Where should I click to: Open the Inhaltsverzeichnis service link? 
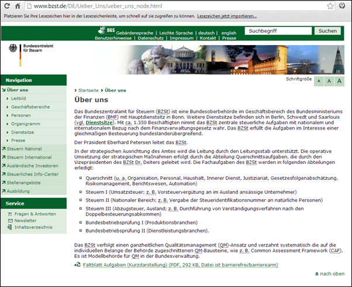(33, 227)
